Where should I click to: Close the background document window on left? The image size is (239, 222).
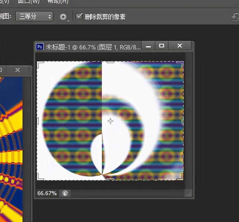click(x=18, y=70)
